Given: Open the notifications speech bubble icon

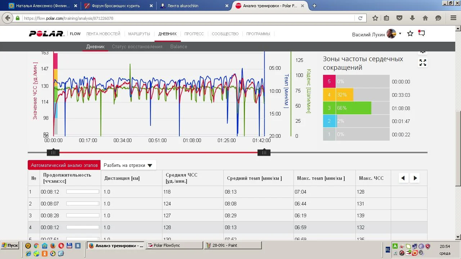Looking at the screenshot, I should point(422,33).
